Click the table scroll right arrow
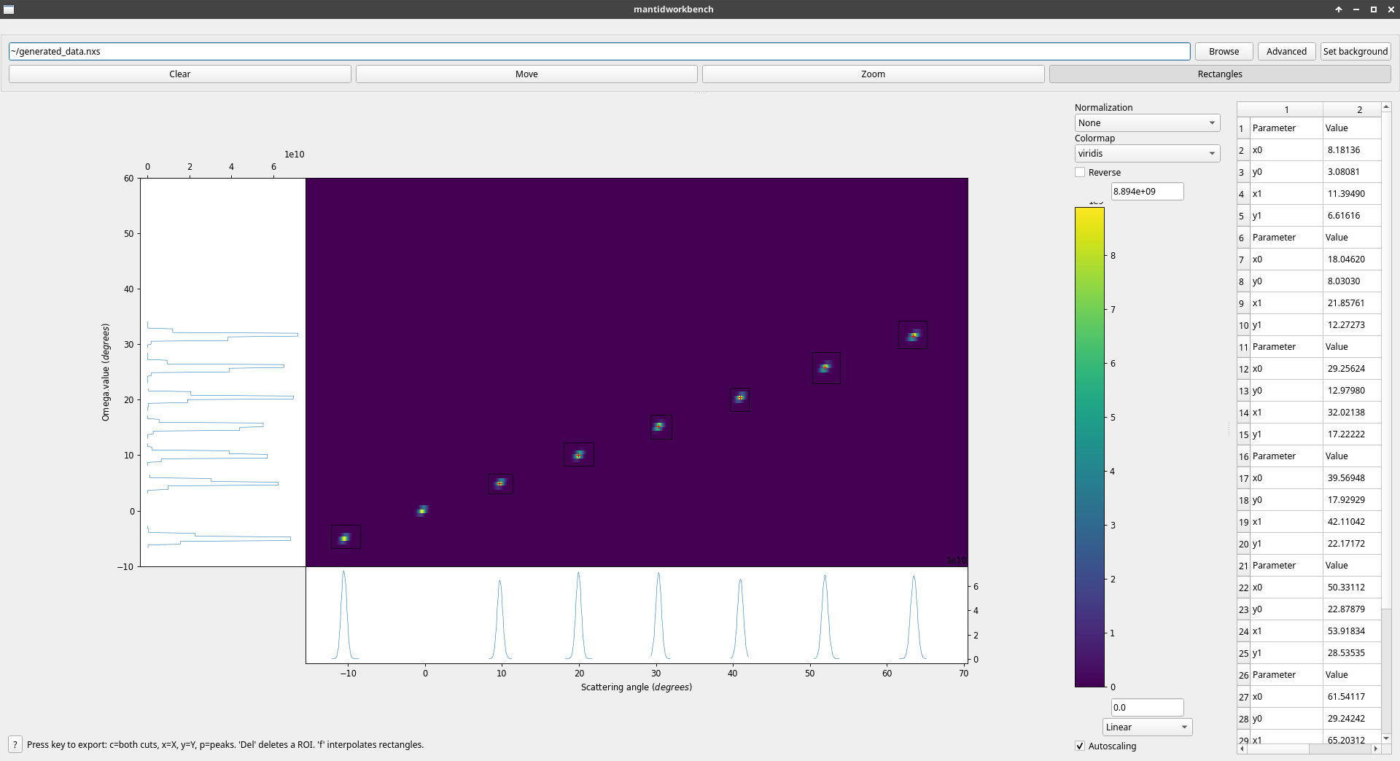 click(1376, 749)
